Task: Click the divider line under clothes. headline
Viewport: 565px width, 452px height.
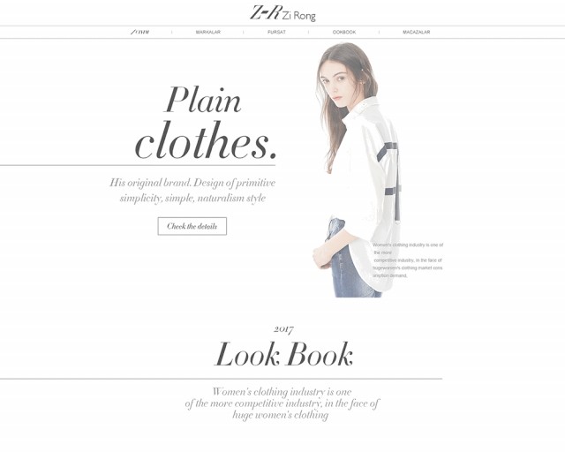Action: 138,165
